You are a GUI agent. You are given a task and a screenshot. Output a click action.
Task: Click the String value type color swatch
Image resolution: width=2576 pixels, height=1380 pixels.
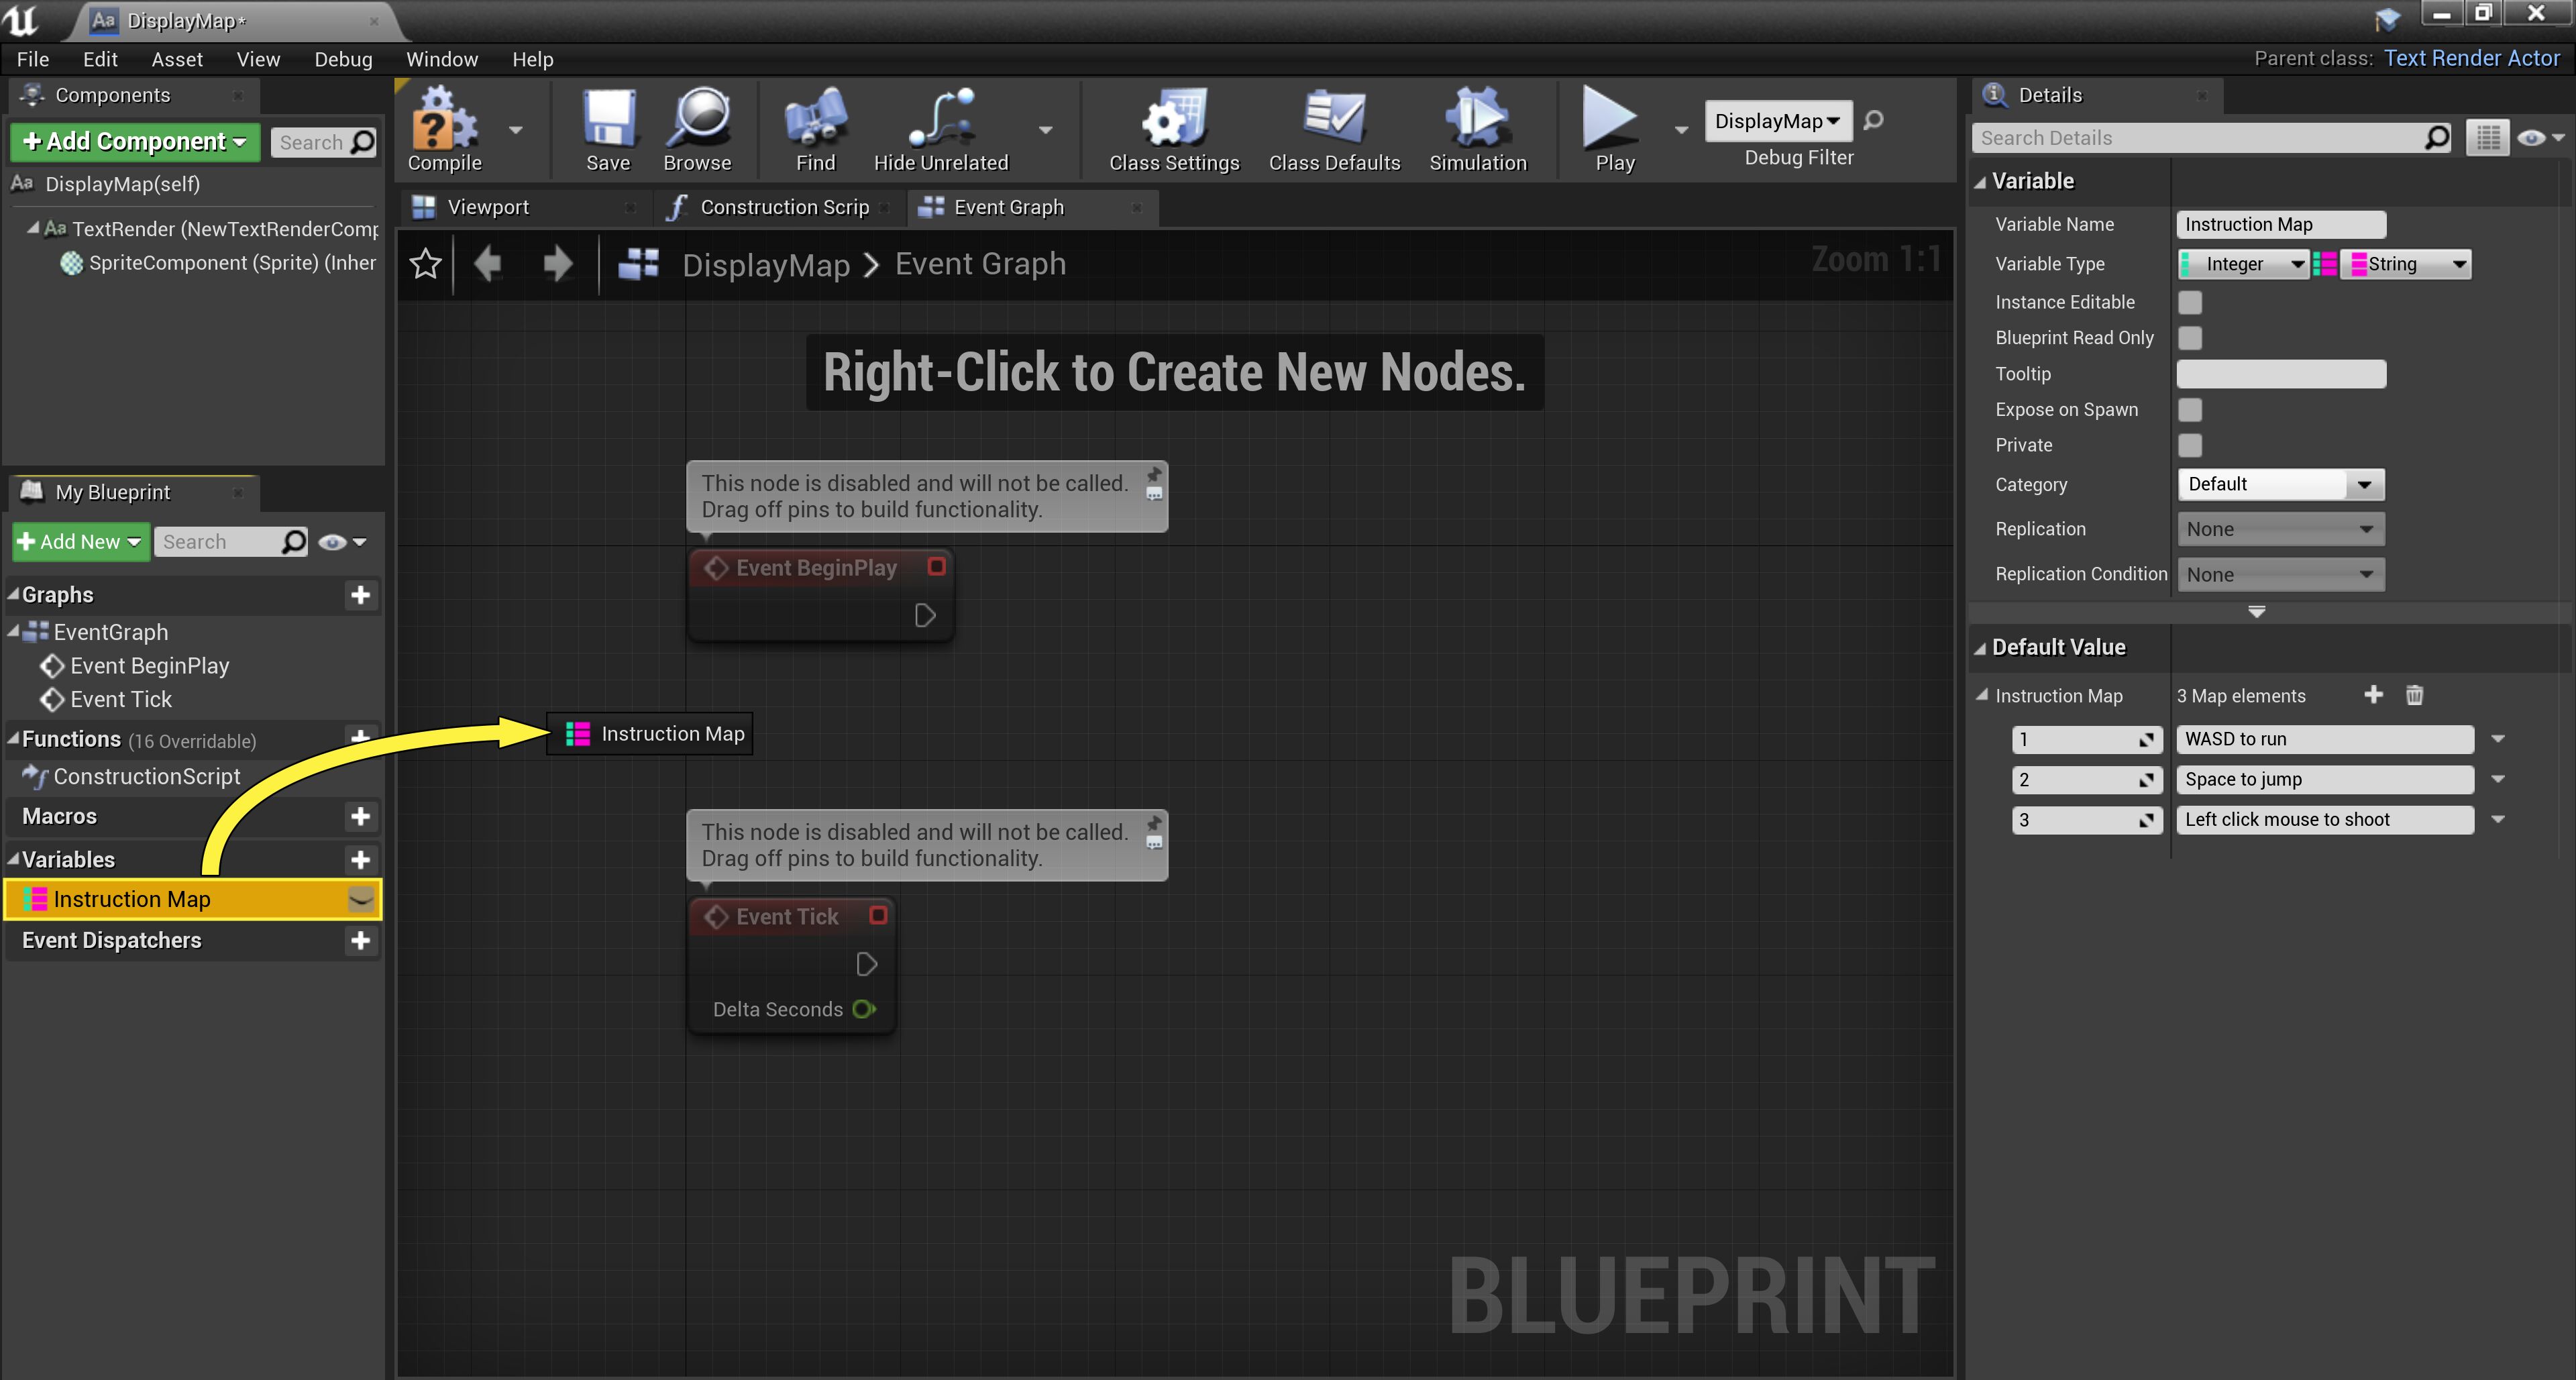[x=2359, y=264]
